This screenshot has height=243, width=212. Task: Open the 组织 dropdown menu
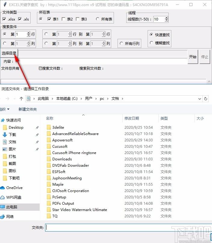click(5, 109)
